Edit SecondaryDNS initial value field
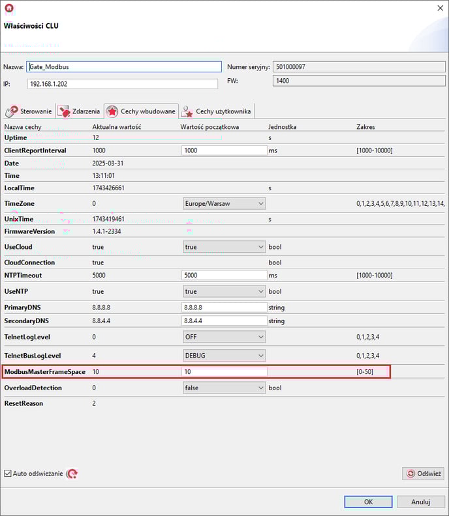Screen dimensions: 449x516 [x=224, y=321]
